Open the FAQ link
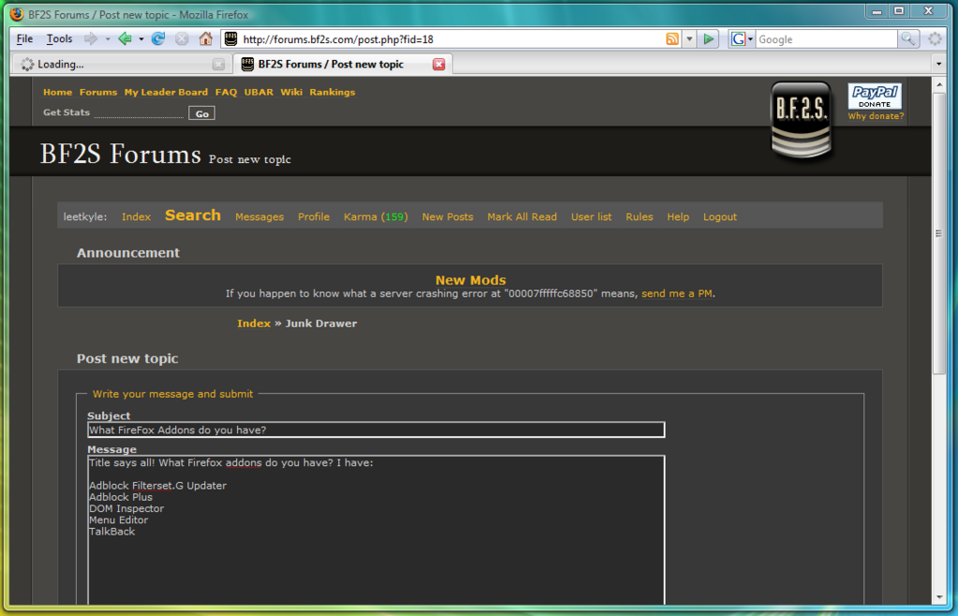The width and height of the screenshot is (958, 616). click(x=226, y=92)
